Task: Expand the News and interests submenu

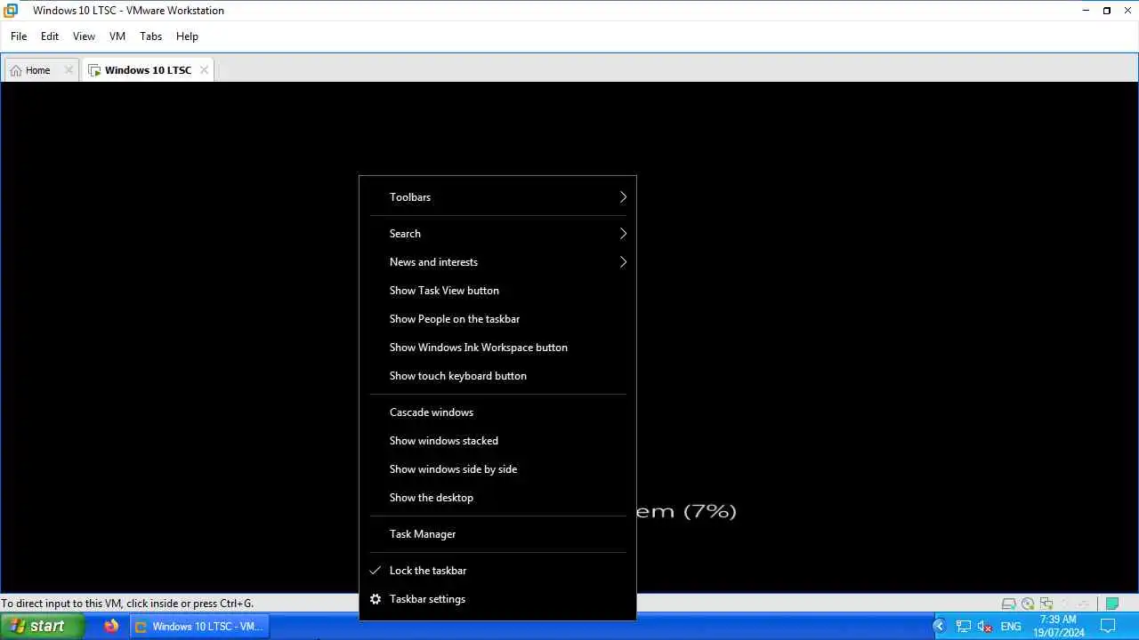Action: point(497,262)
